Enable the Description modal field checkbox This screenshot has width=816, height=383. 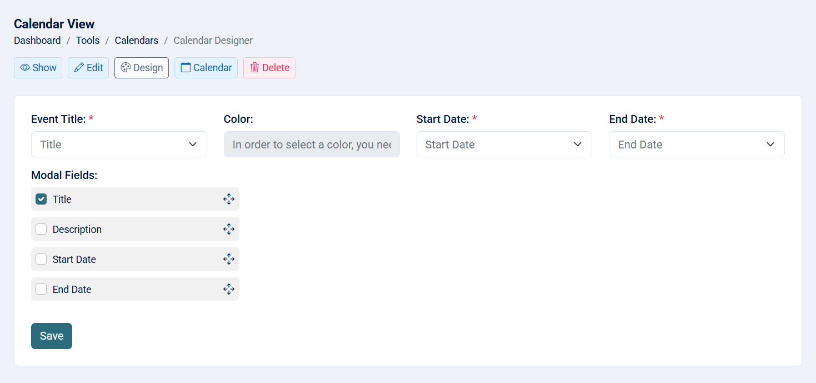[x=41, y=229]
